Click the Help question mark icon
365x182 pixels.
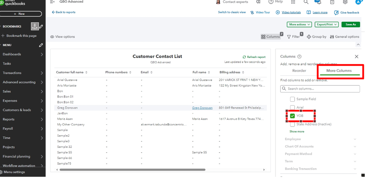pyautogui.click(x=271, y=2)
